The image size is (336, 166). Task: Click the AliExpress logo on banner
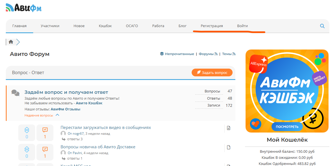pyautogui.click(x=259, y=64)
